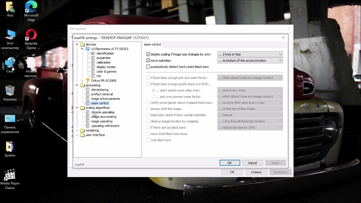Click the deinterlacing page icon
361x203 pixels.
[x=88, y=90]
